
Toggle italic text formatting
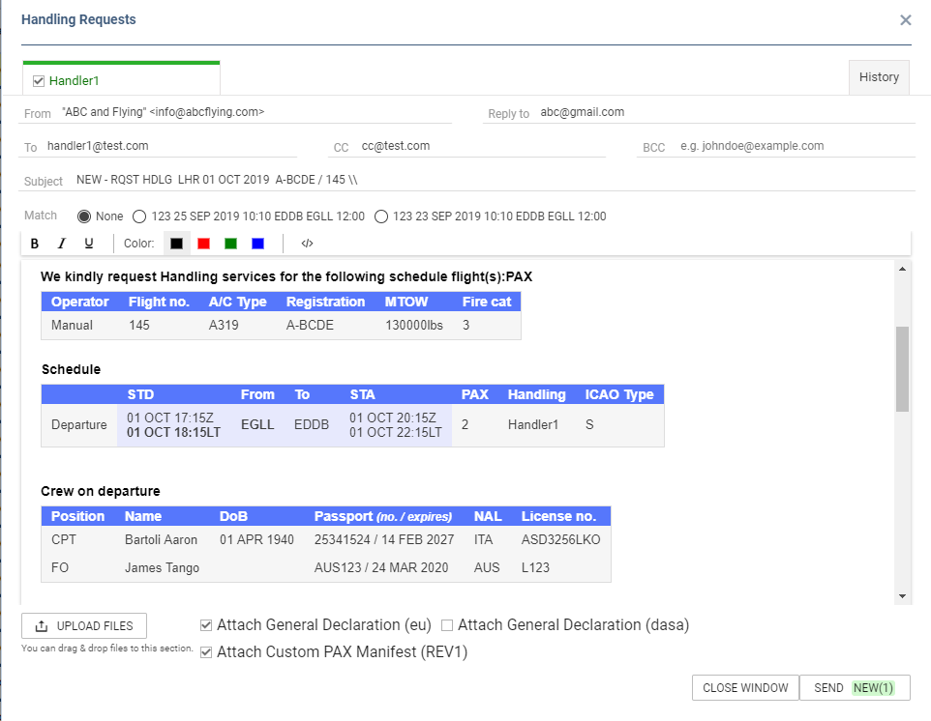point(61,244)
